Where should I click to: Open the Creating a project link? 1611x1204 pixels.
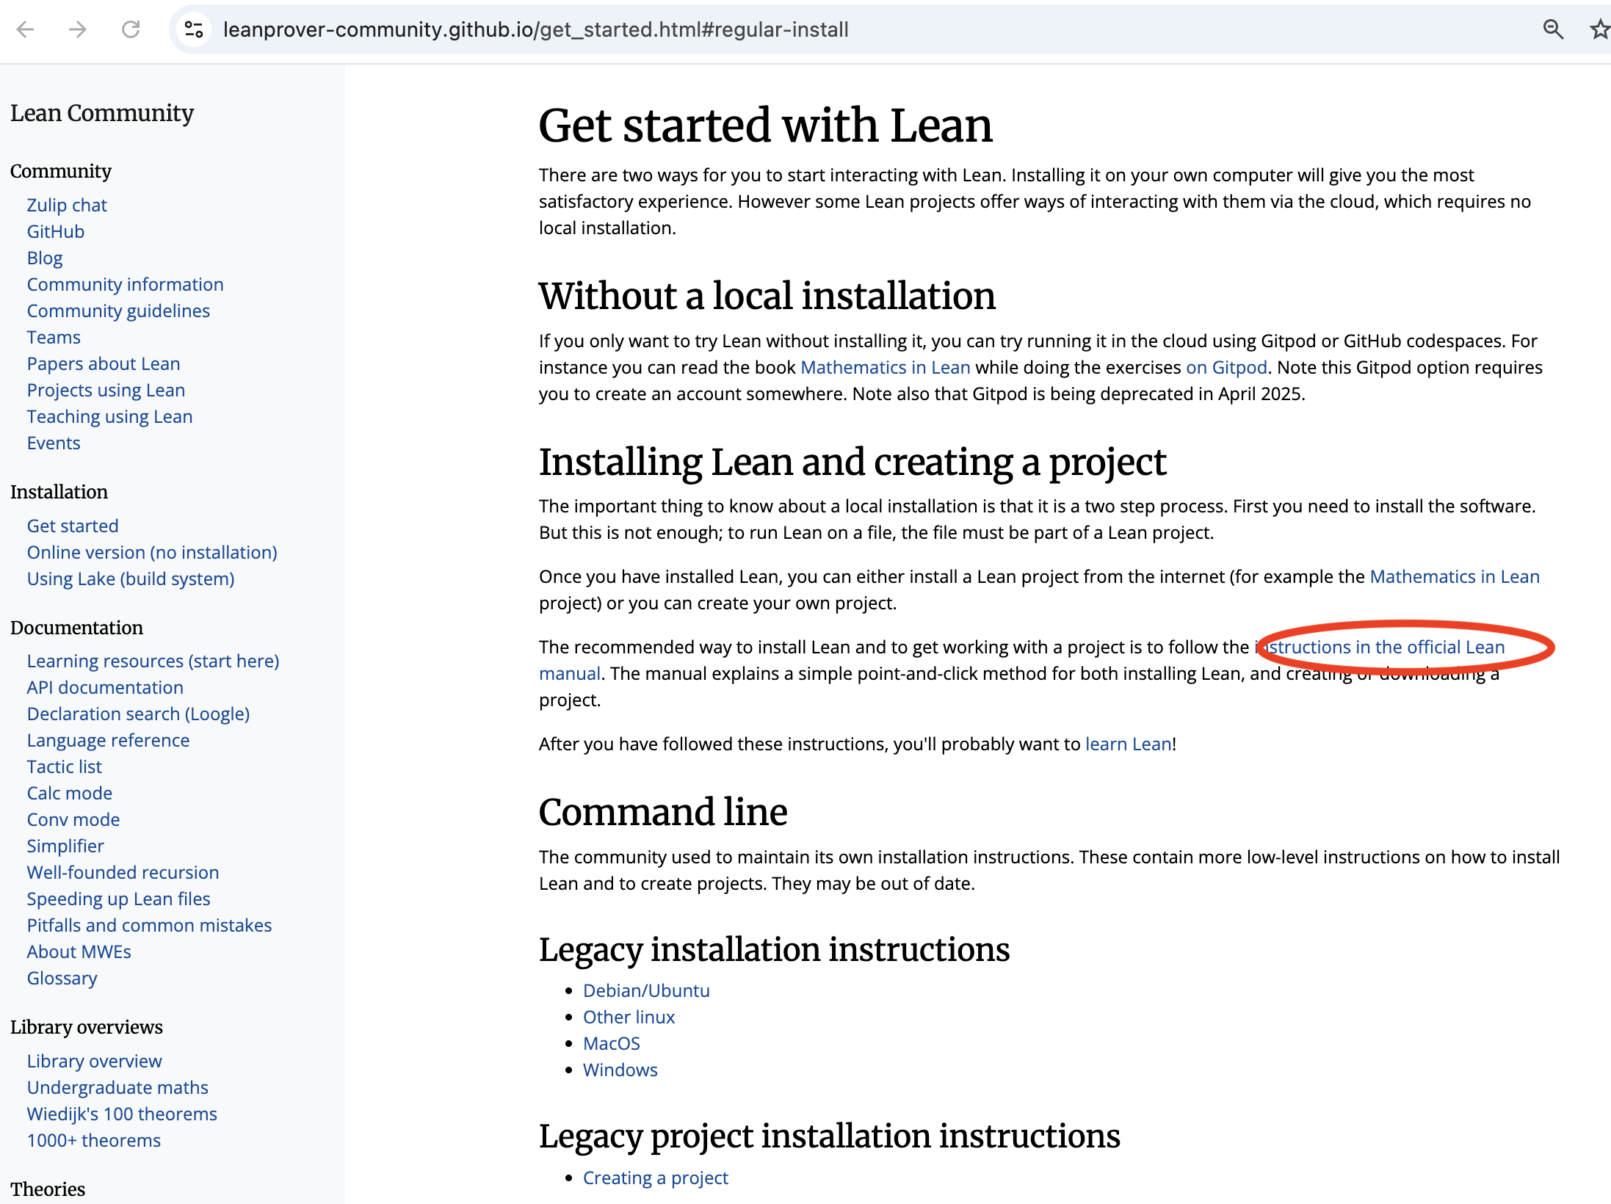tap(655, 1178)
